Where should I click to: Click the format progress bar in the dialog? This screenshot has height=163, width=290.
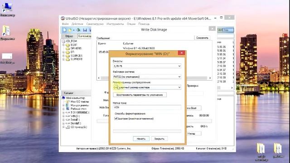click(147, 131)
